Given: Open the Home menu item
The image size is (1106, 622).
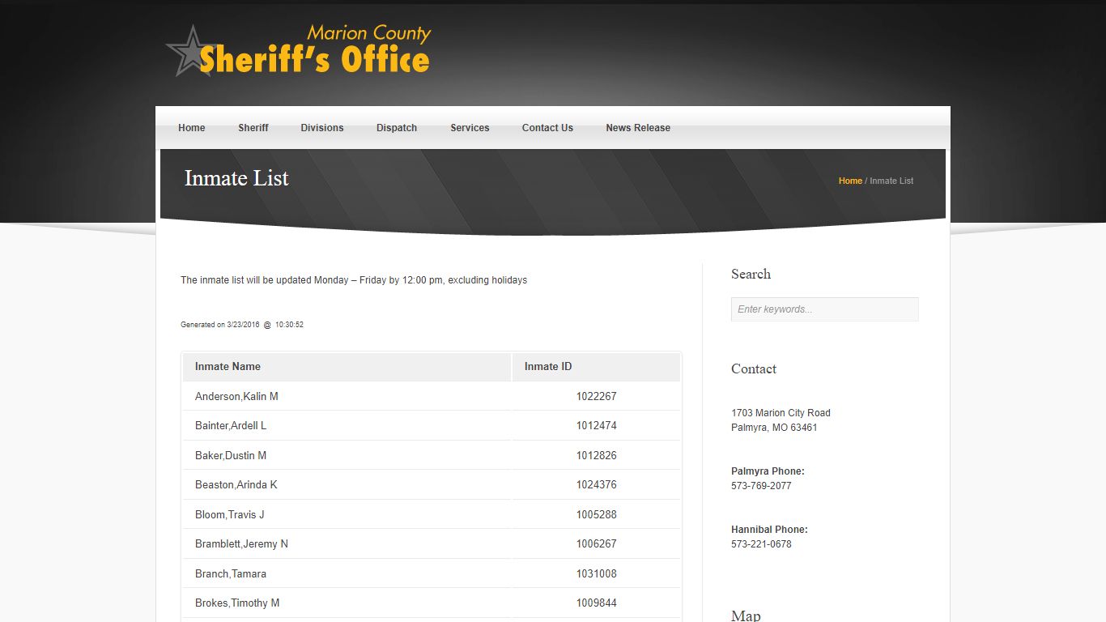Looking at the screenshot, I should (x=192, y=128).
